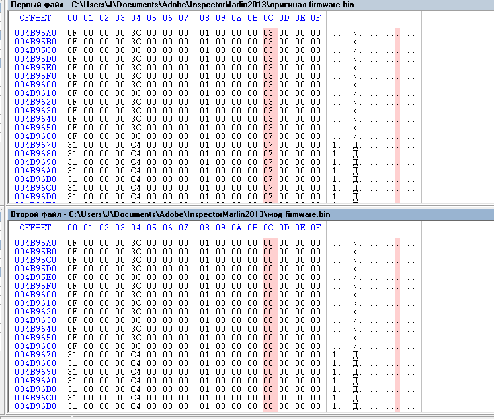The height and width of the screenshot is (419, 494).
Task: Click the 00 column header in first pane
Action: pos(72,18)
